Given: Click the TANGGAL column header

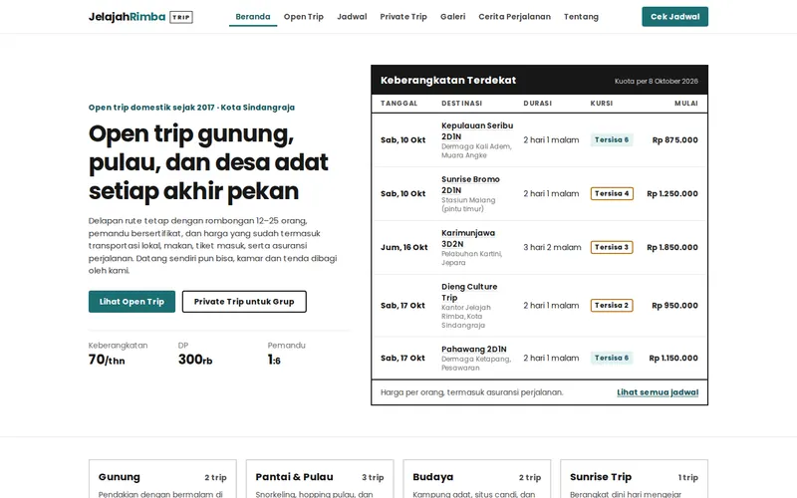Looking at the screenshot, I should [399, 104].
